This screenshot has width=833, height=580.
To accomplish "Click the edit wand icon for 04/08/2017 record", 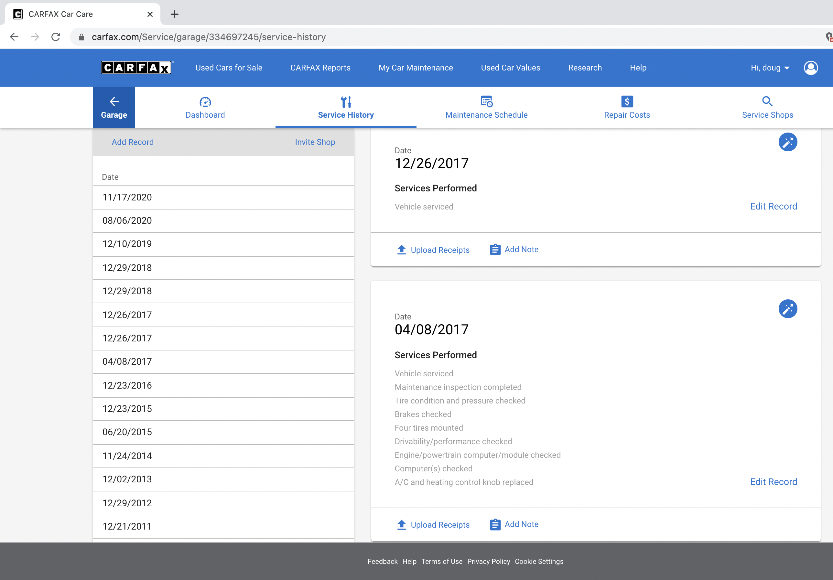I will coord(788,309).
